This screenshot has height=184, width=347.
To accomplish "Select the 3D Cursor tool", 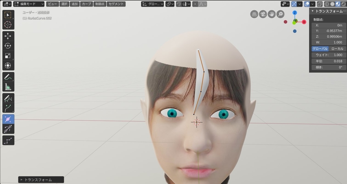I will 8,25.
